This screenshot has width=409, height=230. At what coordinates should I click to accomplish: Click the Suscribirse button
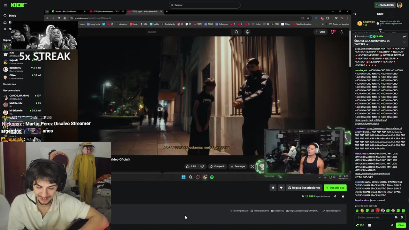pos(335,188)
